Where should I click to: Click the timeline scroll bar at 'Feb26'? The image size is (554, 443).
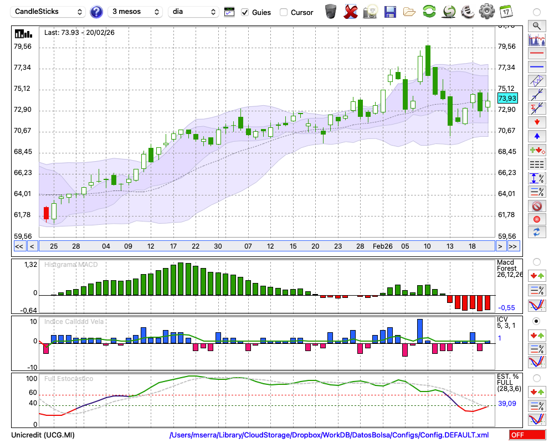tap(382, 246)
